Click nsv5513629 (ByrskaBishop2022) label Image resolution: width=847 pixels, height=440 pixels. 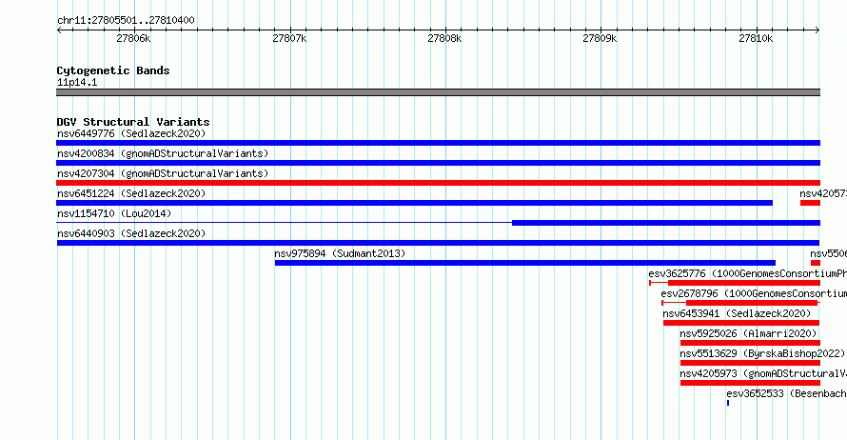(762, 353)
